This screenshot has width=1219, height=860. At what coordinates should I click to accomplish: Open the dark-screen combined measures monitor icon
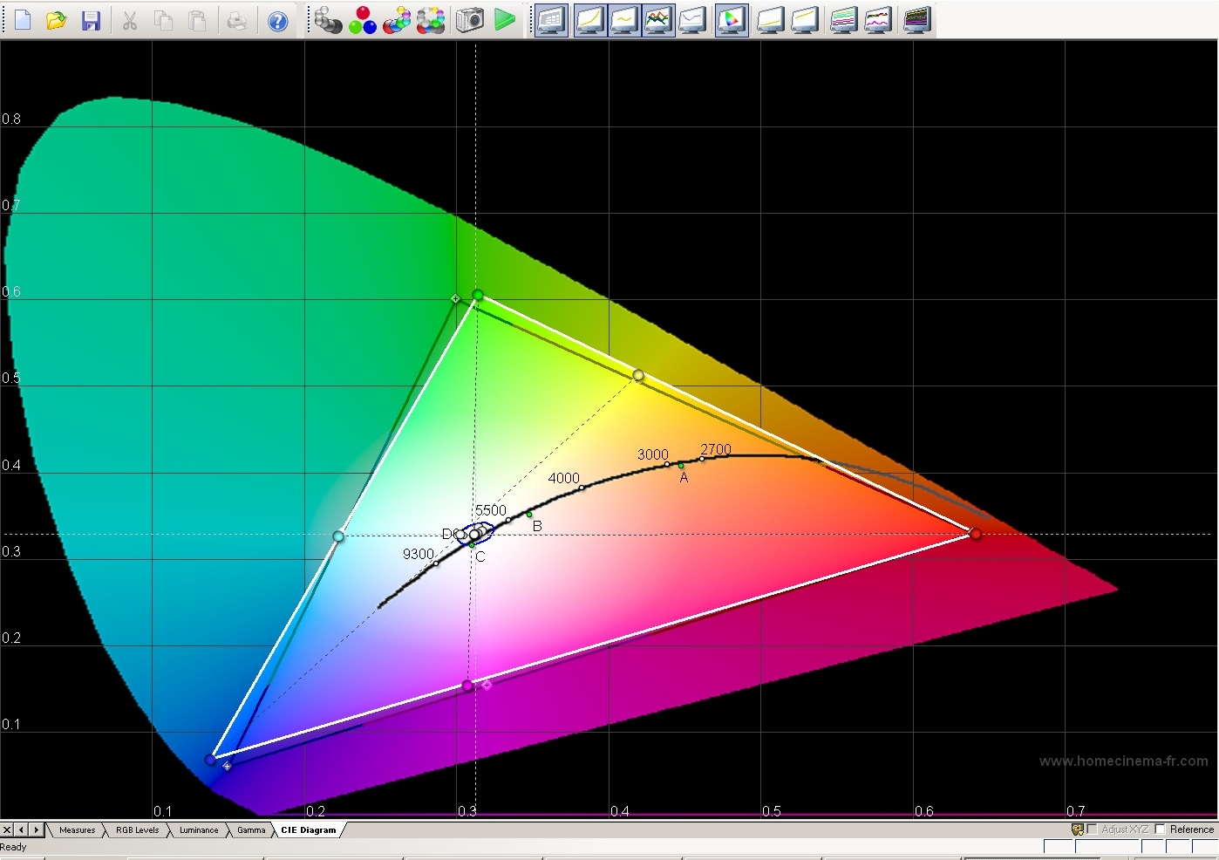[x=917, y=20]
